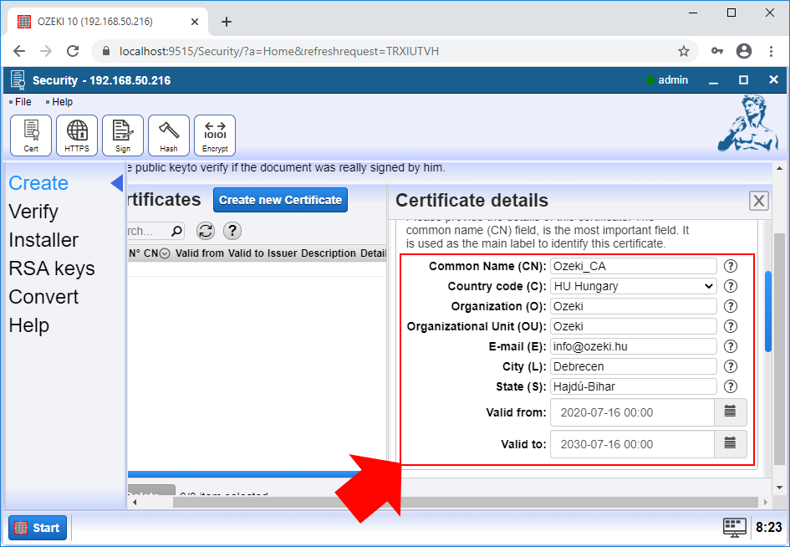The image size is (790, 547).
Task: Show help for Organizational Unit field
Action: 730,326
